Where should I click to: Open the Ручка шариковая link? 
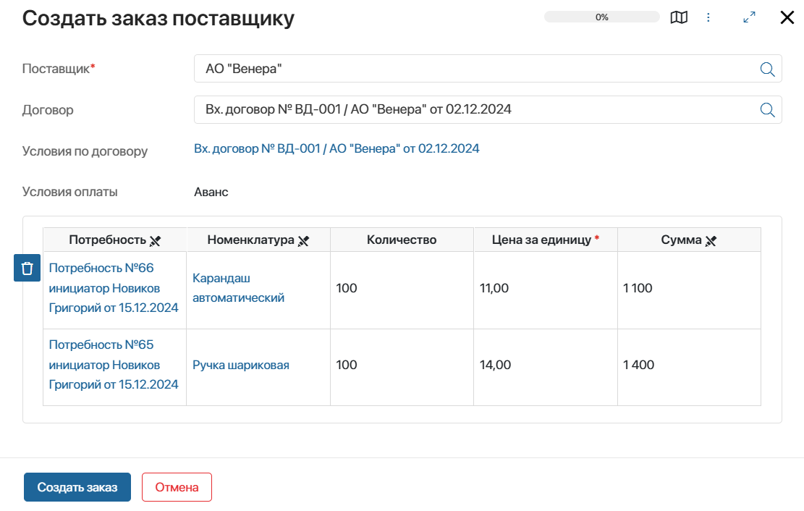click(x=241, y=365)
